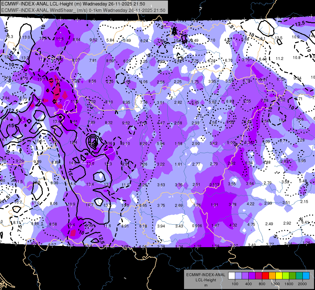Click the grid value '3.95'
This screenshot has height=290, width=315.
point(212,81)
